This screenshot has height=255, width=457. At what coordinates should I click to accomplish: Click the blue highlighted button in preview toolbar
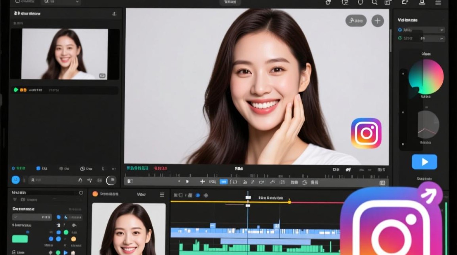click(224, 182)
